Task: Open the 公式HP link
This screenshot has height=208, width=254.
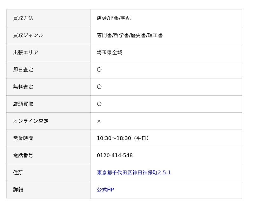Action: click(105, 190)
